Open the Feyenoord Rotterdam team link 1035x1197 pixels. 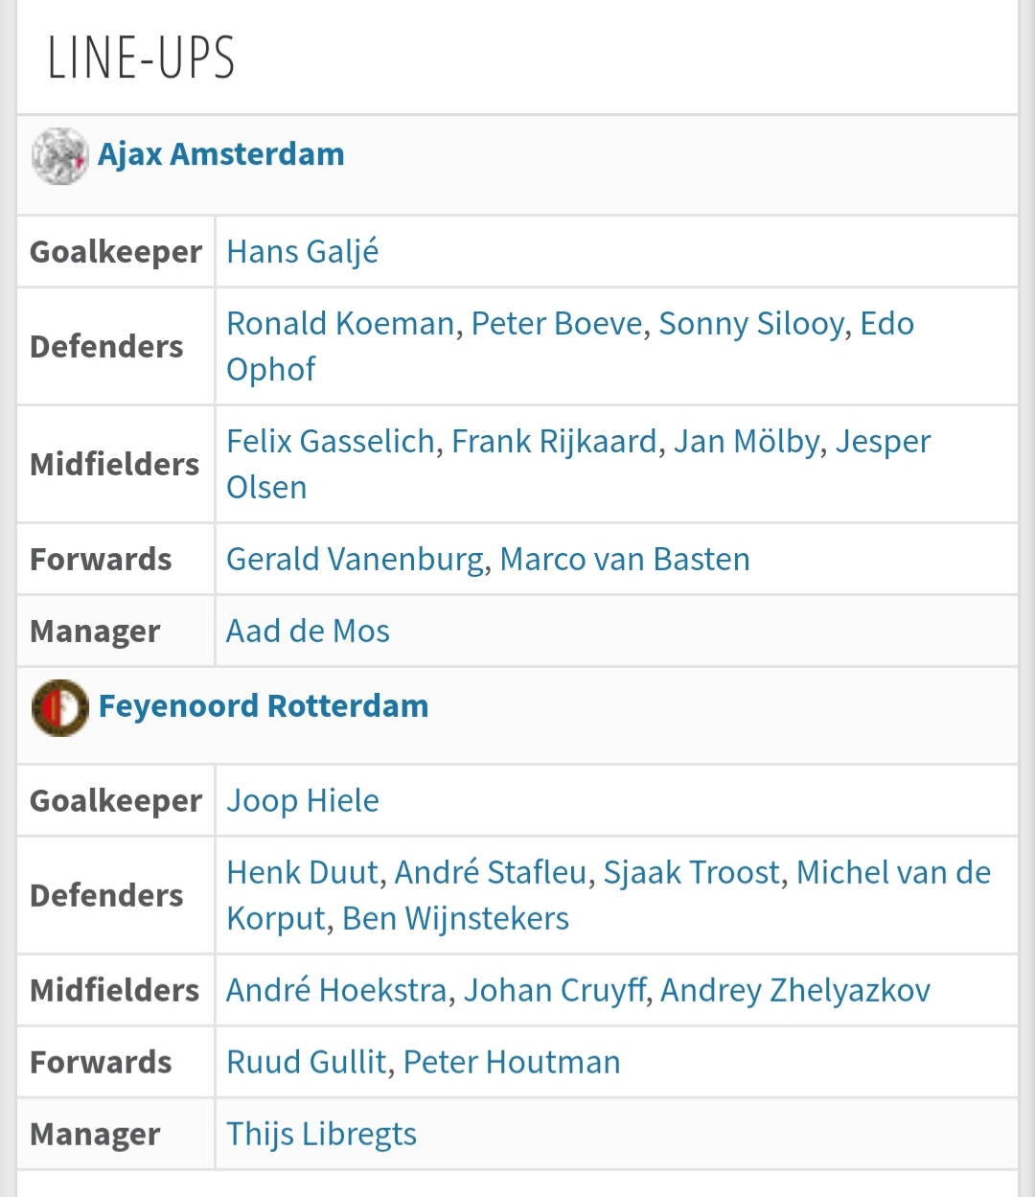coord(264,706)
